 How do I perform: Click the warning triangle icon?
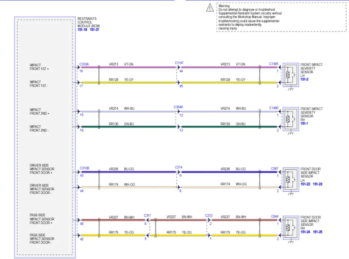(210, 8)
